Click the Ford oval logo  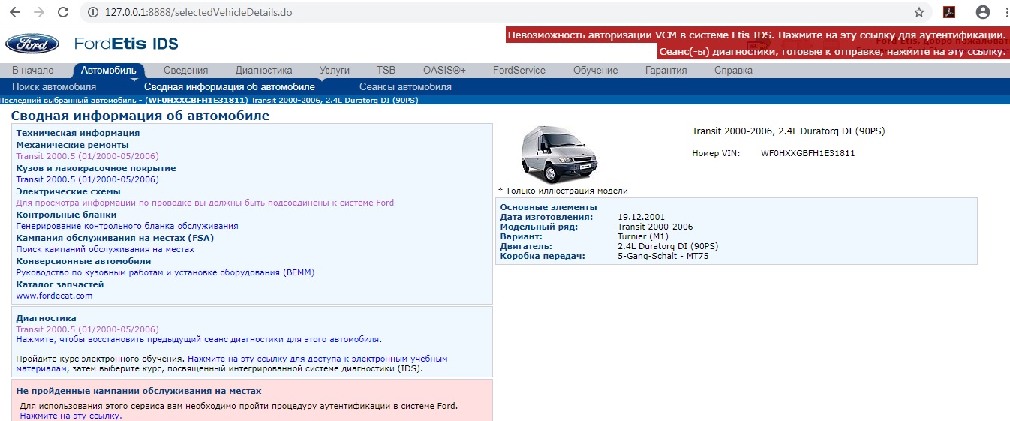click(32, 44)
